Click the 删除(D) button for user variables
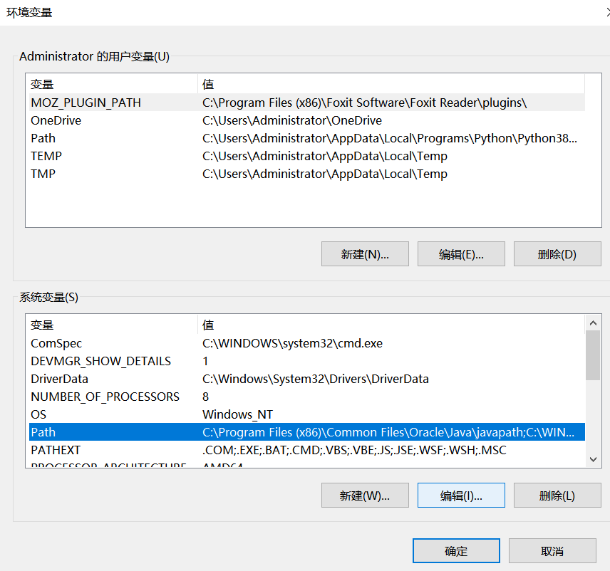This screenshot has height=571, width=610. (557, 254)
